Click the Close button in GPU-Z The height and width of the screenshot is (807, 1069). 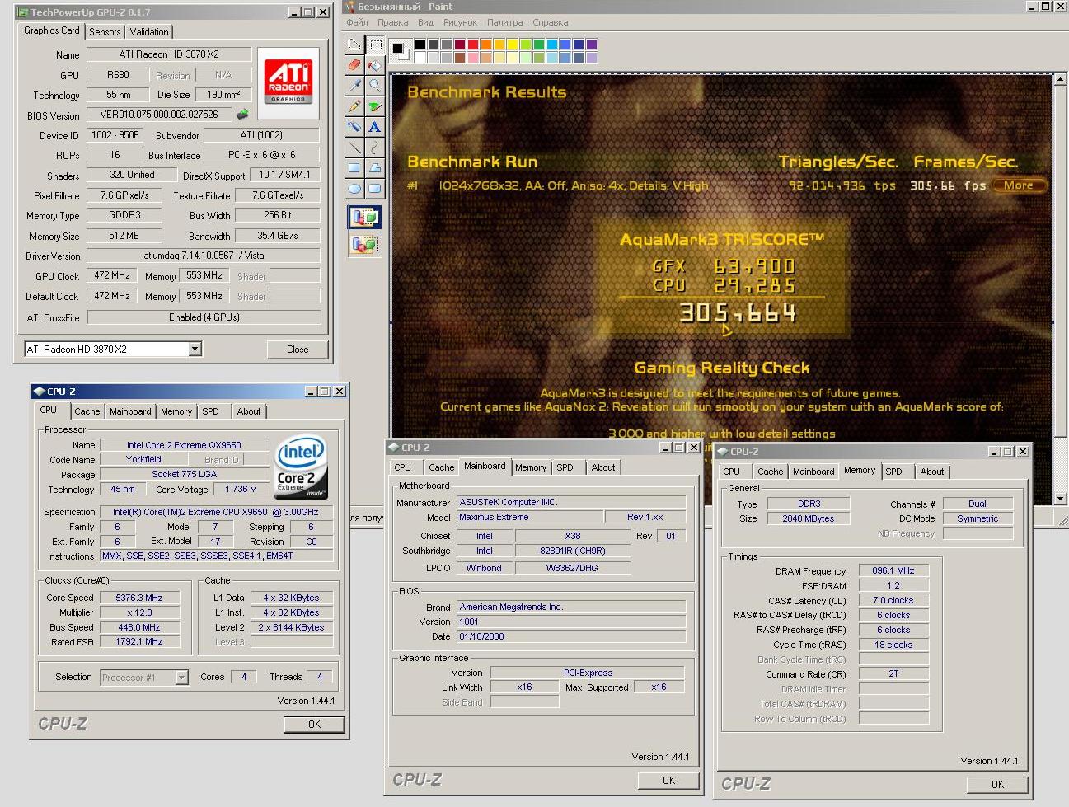tap(298, 350)
